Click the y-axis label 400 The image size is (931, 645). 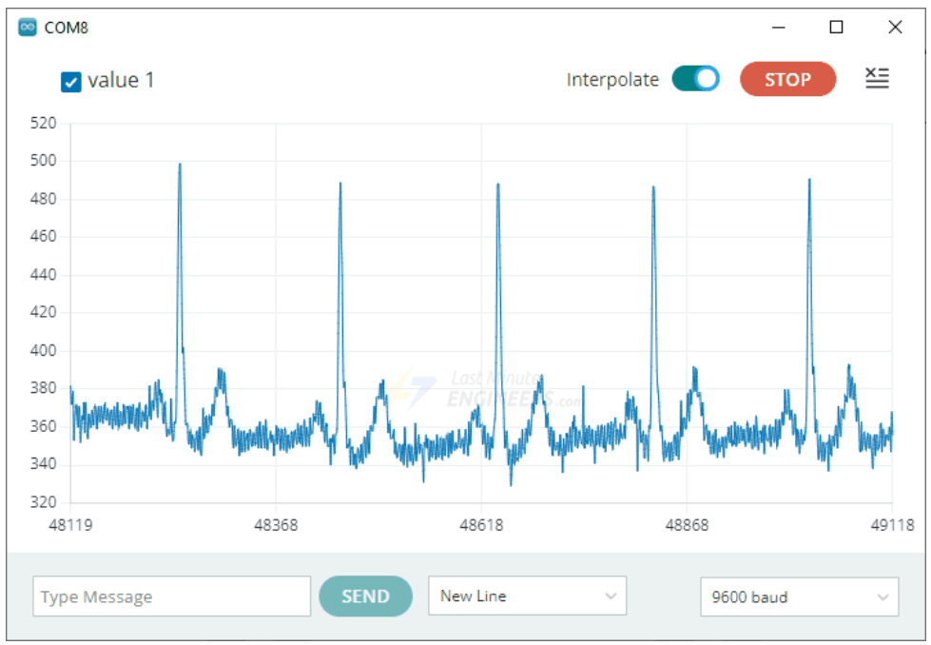(44, 350)
